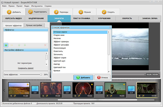The image size is (163, 107).
Task: Click the timeline right navigation arrow
Action: point(159,91)
